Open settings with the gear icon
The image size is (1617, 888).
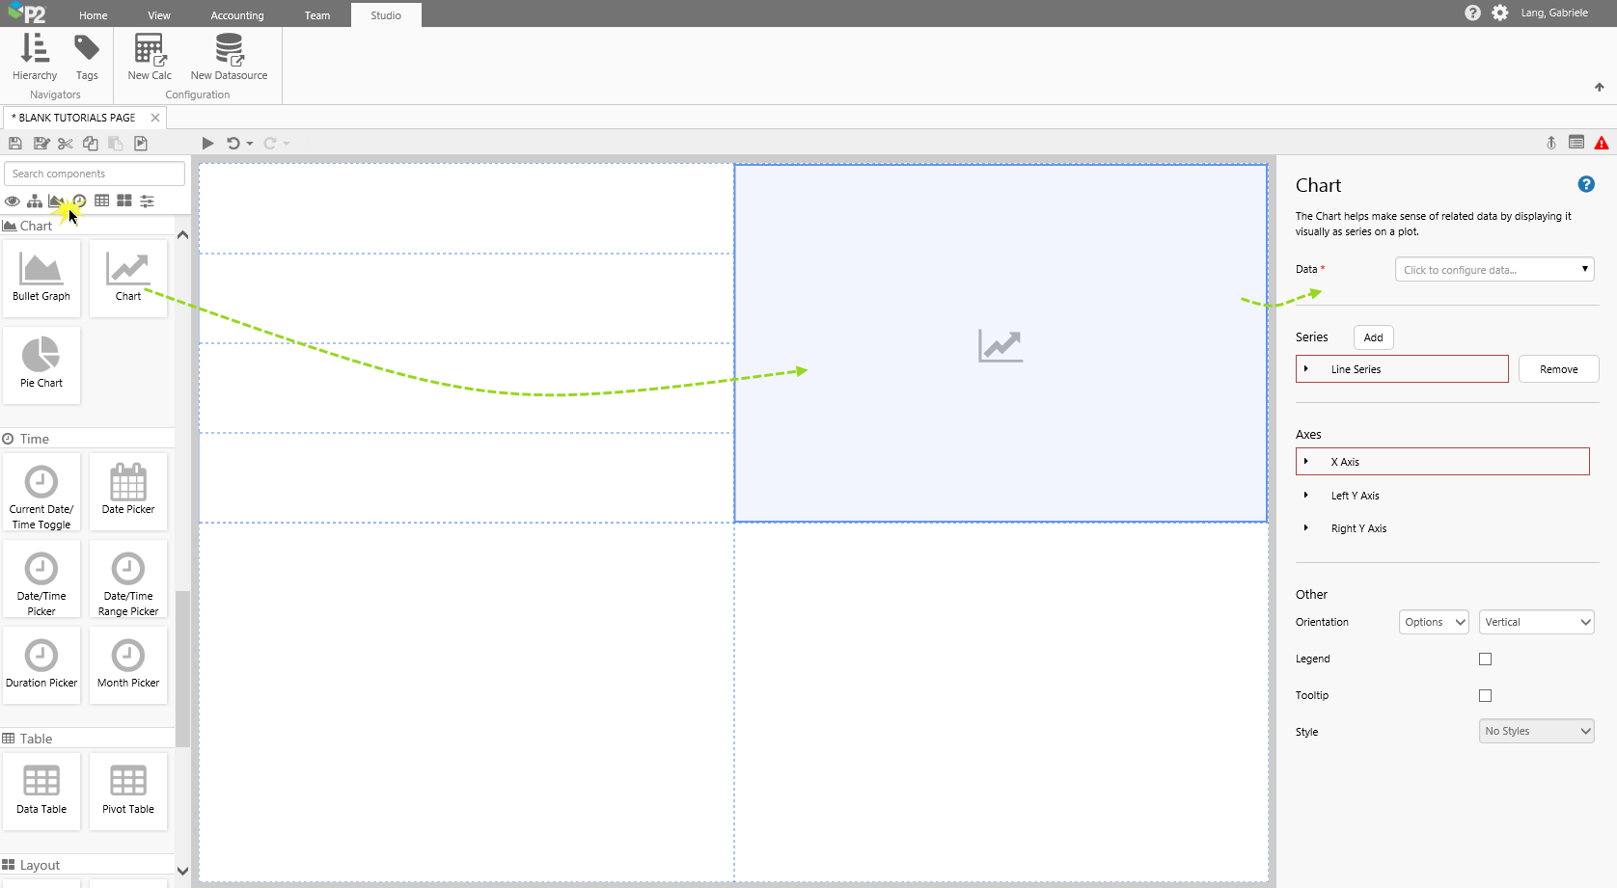point(1500,13)
